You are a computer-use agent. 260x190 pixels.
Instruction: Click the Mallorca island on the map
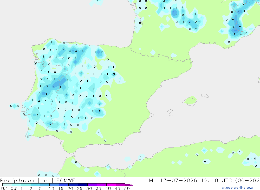tap(190, 101)
